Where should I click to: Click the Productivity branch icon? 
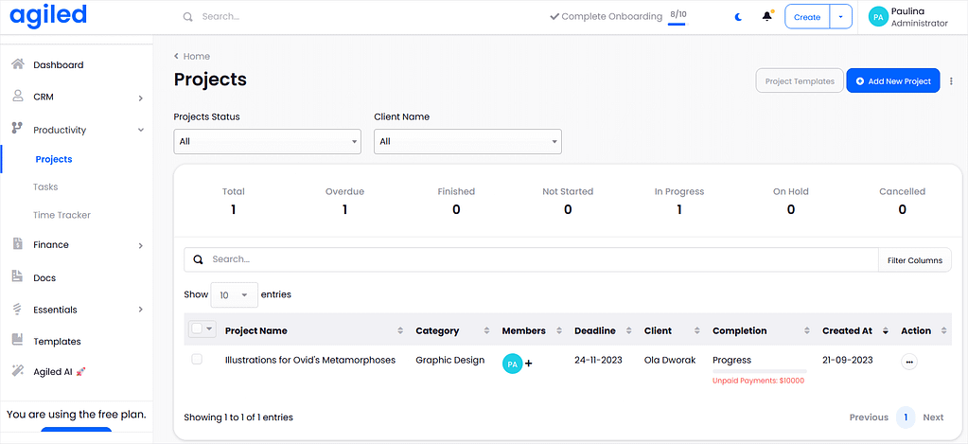(x=17, y=129)
